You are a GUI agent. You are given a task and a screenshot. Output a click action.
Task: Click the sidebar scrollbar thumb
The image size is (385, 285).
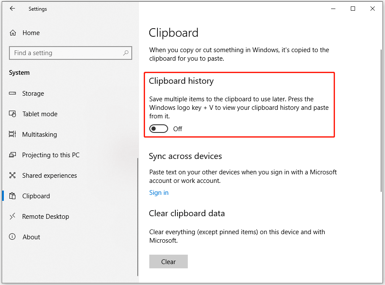137,217
